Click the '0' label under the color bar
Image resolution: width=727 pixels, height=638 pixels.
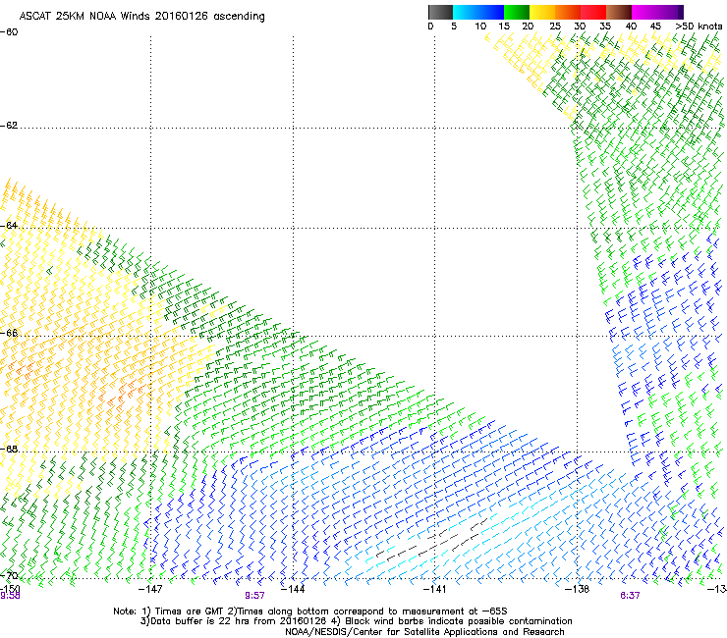coord(430,27)
